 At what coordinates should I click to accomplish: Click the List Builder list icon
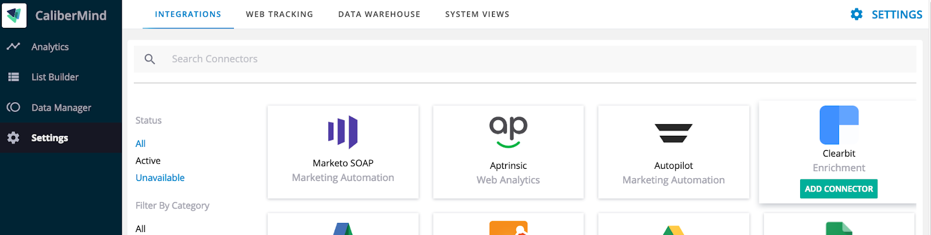click(x=13, y=77)
